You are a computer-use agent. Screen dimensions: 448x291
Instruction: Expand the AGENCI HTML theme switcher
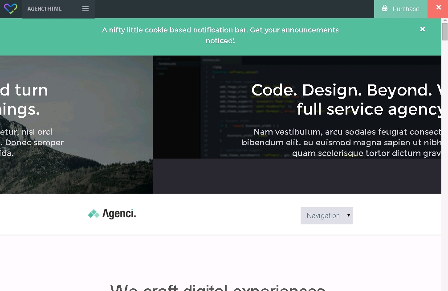[58, 9]
